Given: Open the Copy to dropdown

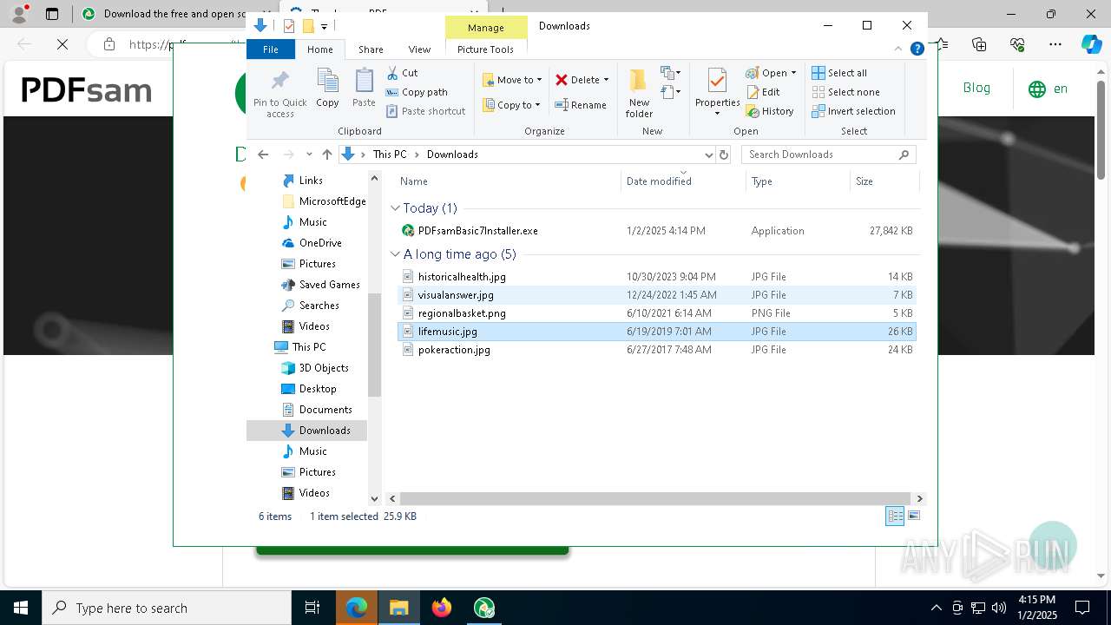Looking at the screenshot, I should point(511,105).
